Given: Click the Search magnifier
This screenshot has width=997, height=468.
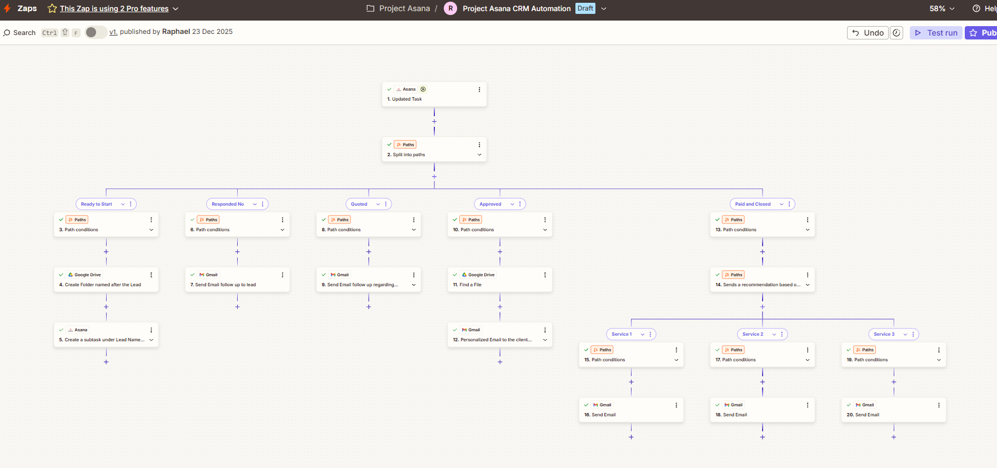Looking at the screenshot, I should (x=7, y=33).
